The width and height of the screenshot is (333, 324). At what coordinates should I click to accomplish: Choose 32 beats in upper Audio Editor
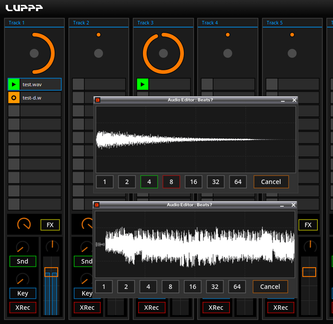215,182
